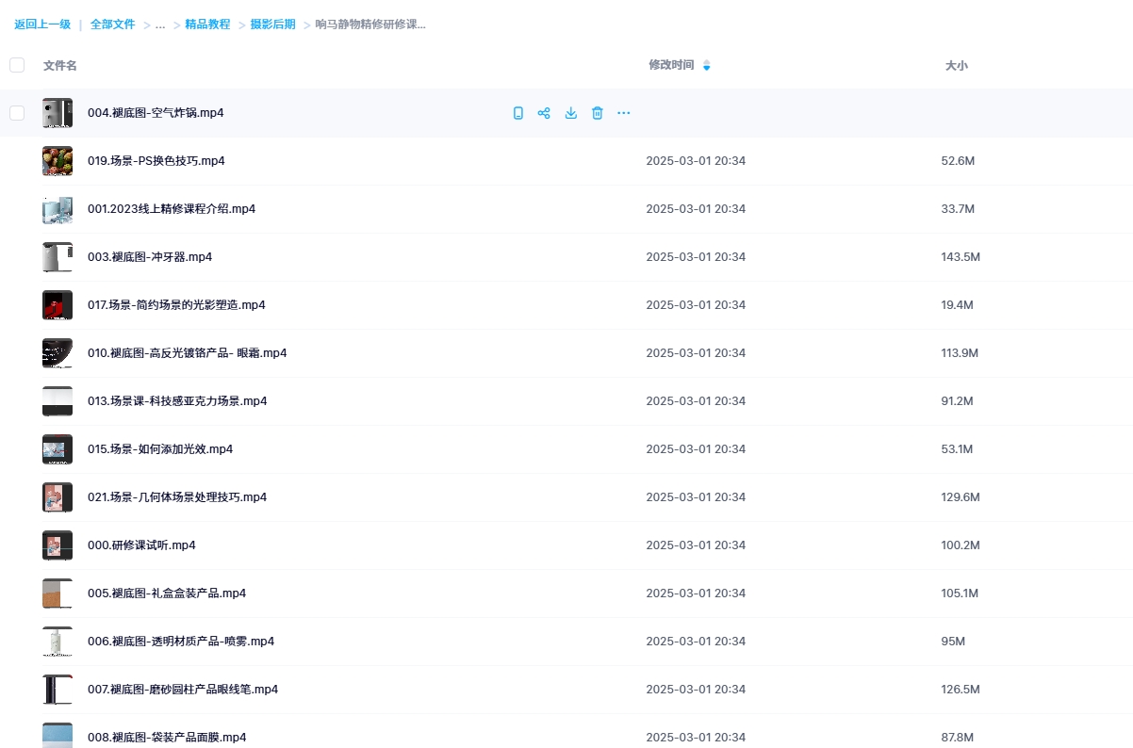Screen dimensions: 1133x748
Task: Open the three-dot more menu on the 004 row
Action: [x=623, y=113]
